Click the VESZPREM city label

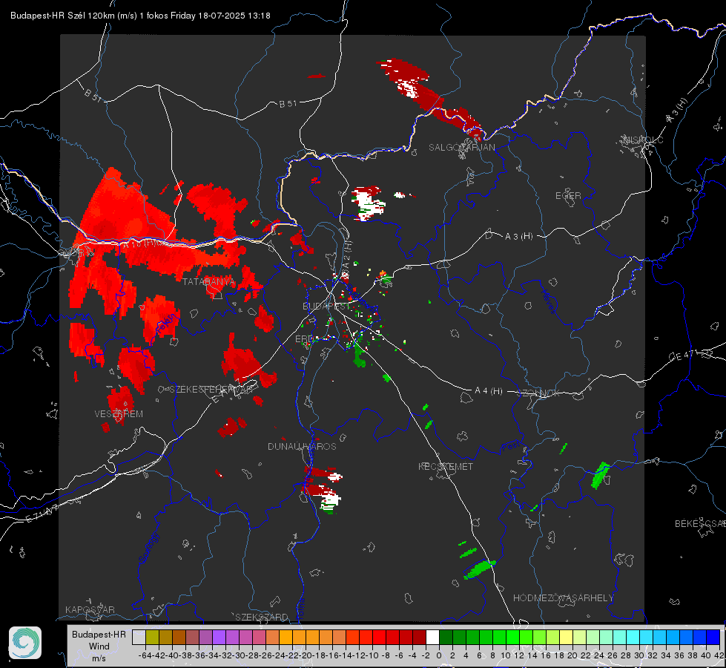tap(119, 414)
